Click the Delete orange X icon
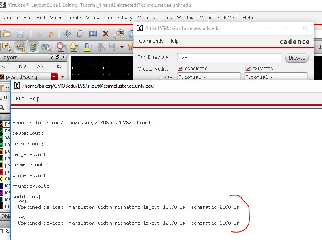 pyautogui.click(x=105, y=34)
